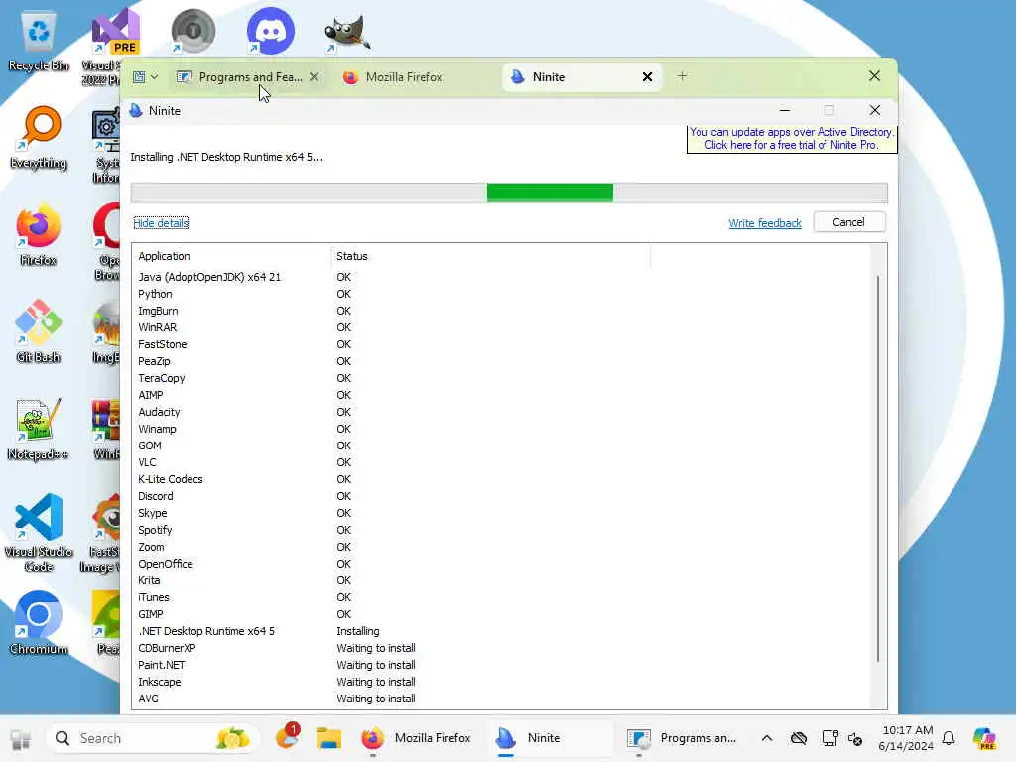Image resolution: width=1016 pixels, height=762 pixels.
Task: Click the Status column header
Action: 490,256
